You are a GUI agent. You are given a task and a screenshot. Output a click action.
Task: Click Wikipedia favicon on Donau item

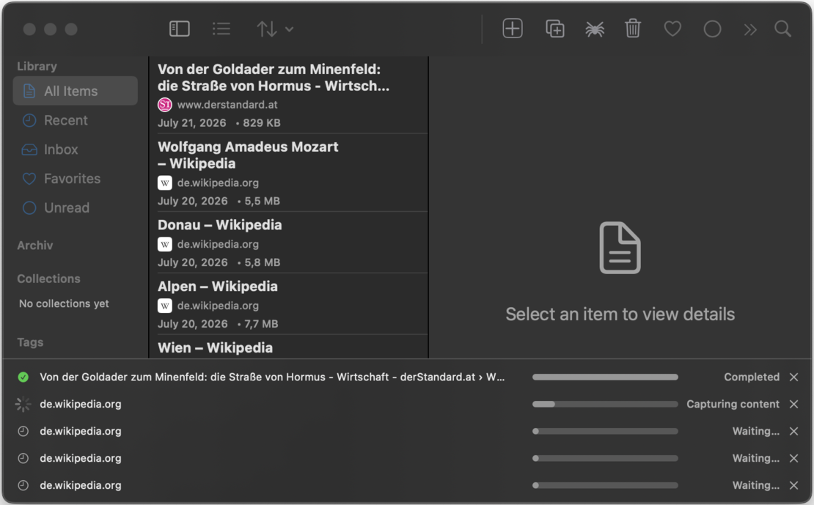(164, 244)
